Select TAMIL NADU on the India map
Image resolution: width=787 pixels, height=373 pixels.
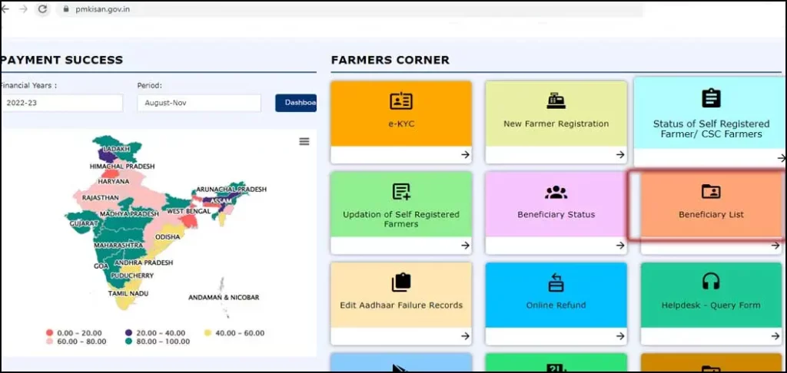coord(128,293)
